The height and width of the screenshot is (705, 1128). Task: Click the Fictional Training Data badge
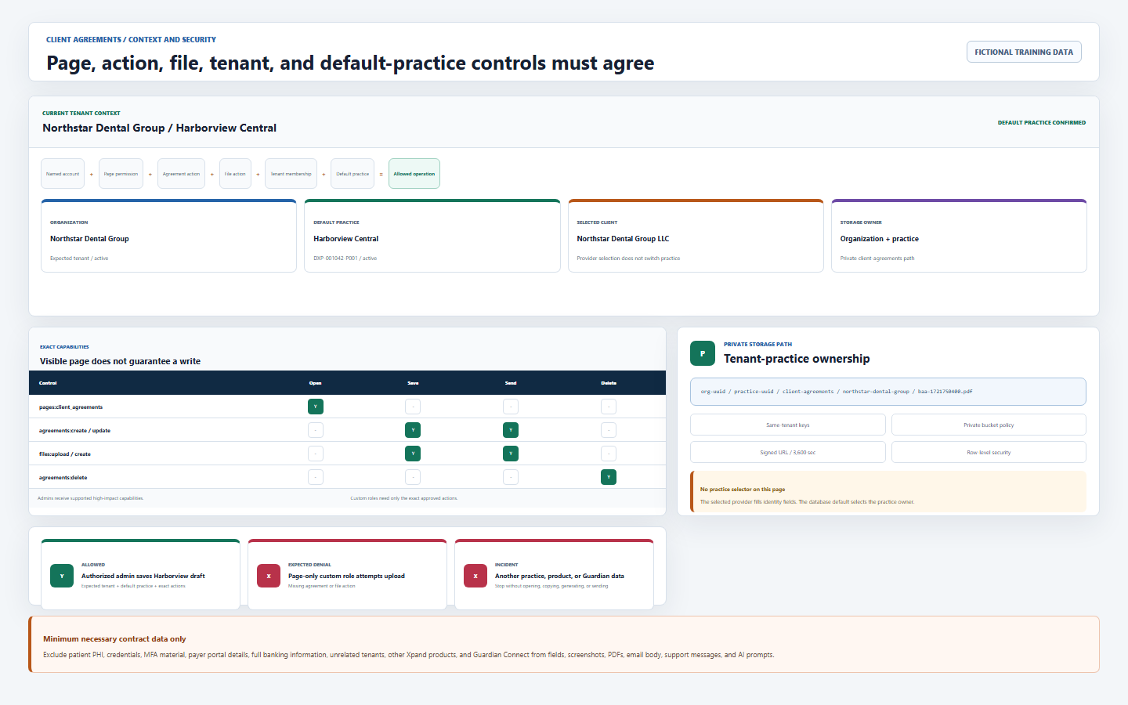pos(1024,52)
